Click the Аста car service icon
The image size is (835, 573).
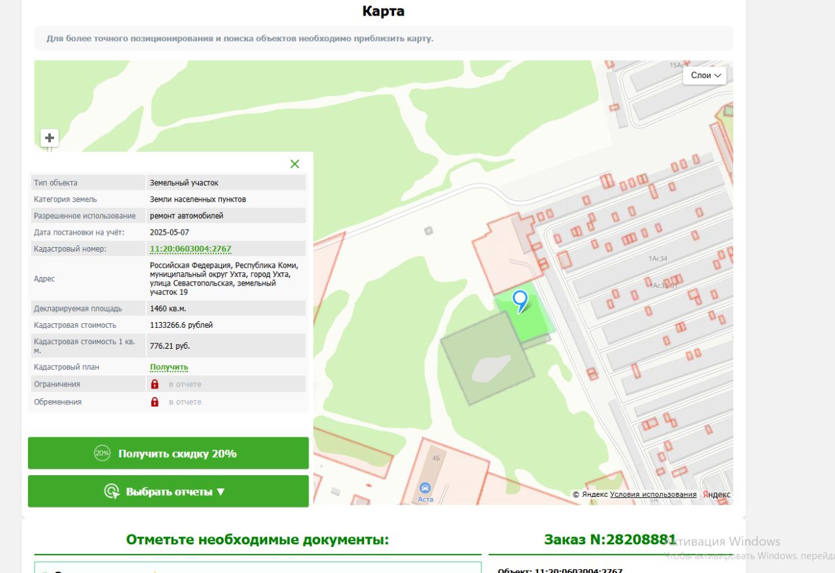tap(425, 488)
